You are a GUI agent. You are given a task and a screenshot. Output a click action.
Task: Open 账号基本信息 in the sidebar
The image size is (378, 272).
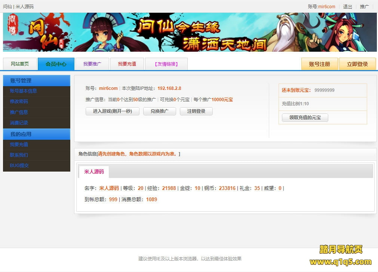pyautogui.click(x=23, y=91)
